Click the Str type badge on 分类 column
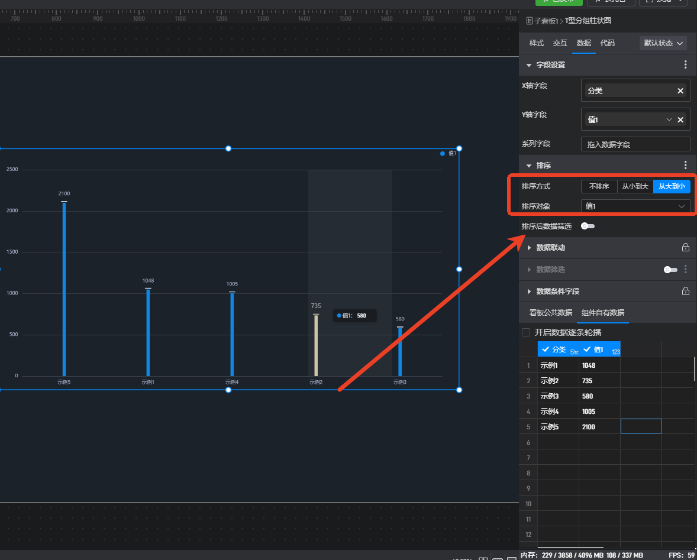 pos(574,352)
